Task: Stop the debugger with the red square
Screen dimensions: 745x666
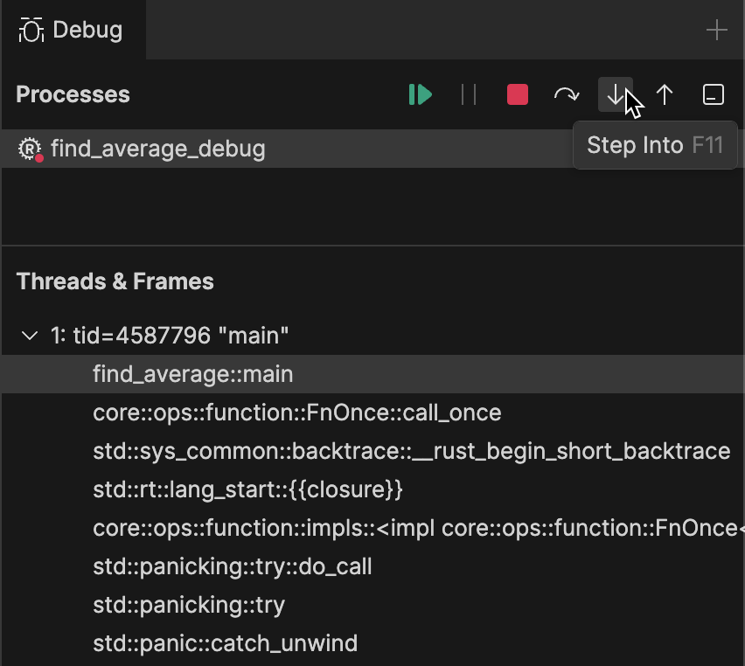Action: coord(517,94)
